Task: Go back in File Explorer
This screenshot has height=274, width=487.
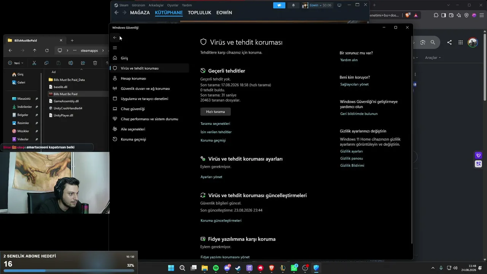Action: click(10, 50)
